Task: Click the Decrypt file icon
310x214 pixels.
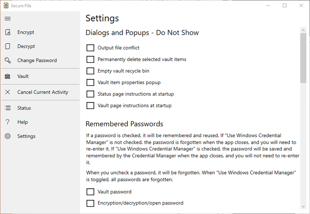Action: [8, 46]
